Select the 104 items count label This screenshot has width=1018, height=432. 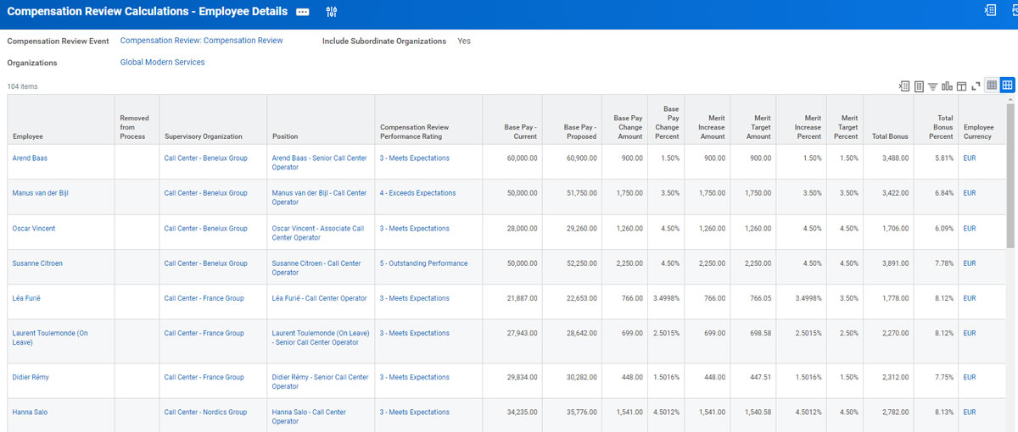pyautogui.click(x=23, y=86)
